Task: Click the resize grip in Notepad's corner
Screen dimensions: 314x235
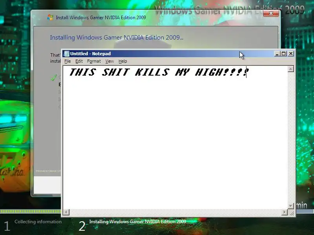Action: [292, 213]
